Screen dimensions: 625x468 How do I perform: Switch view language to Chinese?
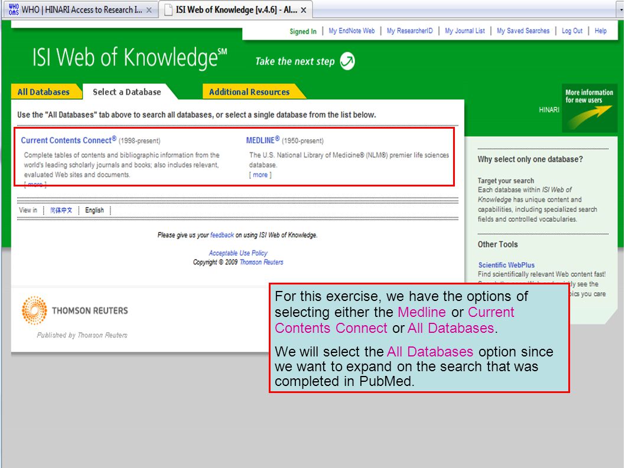point(61,210)
